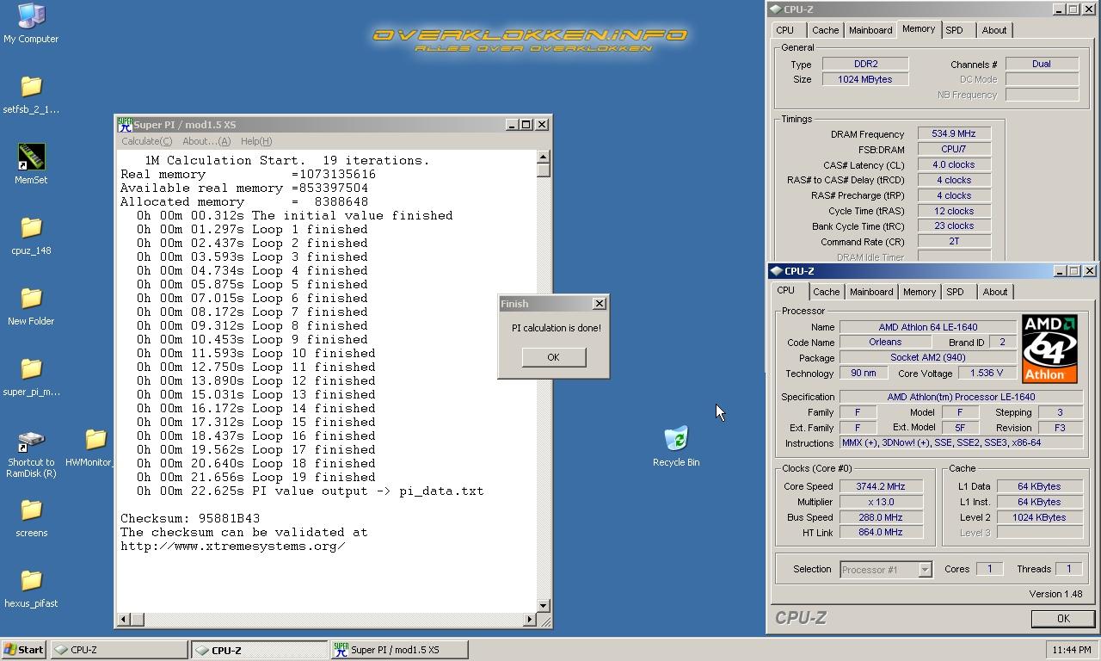Screen dimensions: 1101x661
Task: Open the HWMonitor folder icon
Action: click(x=95, y=440)
